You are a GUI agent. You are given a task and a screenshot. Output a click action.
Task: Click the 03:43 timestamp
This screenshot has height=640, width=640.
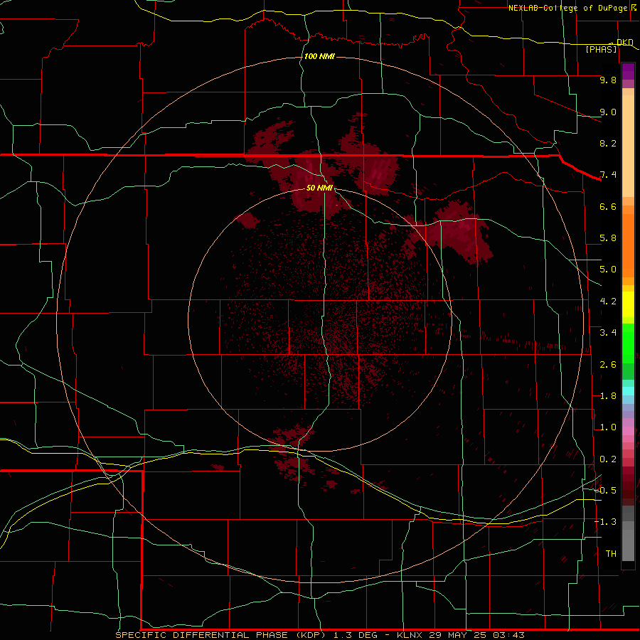[508, 635]
